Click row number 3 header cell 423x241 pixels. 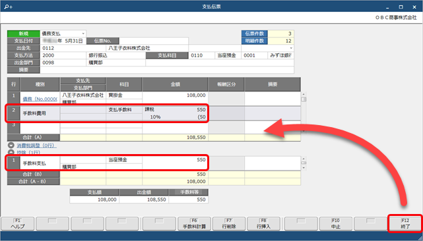(13, 127)
